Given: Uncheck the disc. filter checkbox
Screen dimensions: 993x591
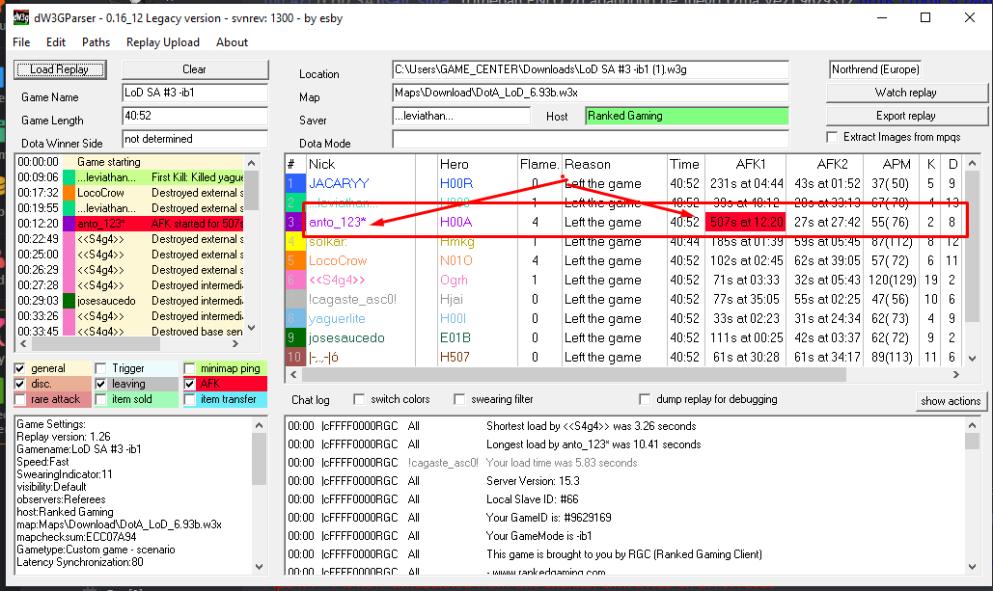Looking at the screenshot, I should [19, 384].
